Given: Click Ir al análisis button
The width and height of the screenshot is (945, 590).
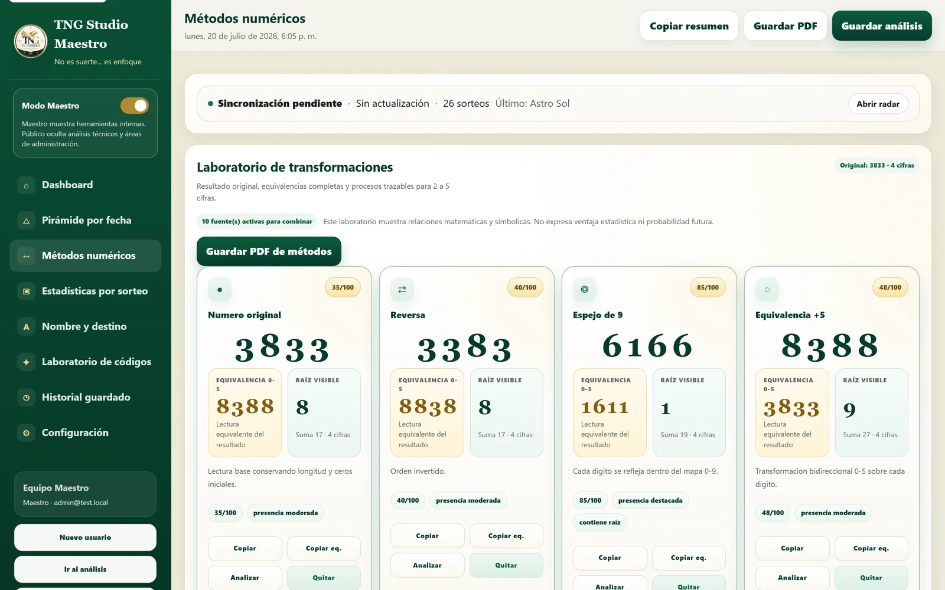Looking at the screenshot, I should (x=85, y=569).
